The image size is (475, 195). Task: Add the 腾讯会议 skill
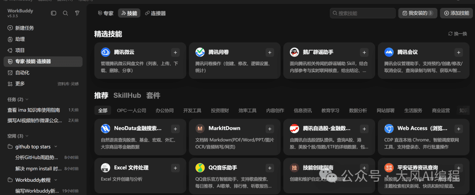[x=459, y=52]
